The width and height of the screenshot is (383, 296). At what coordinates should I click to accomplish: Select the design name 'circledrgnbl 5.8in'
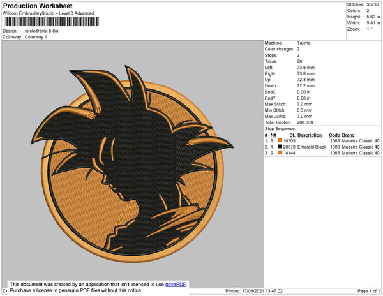tap(41, 31)
